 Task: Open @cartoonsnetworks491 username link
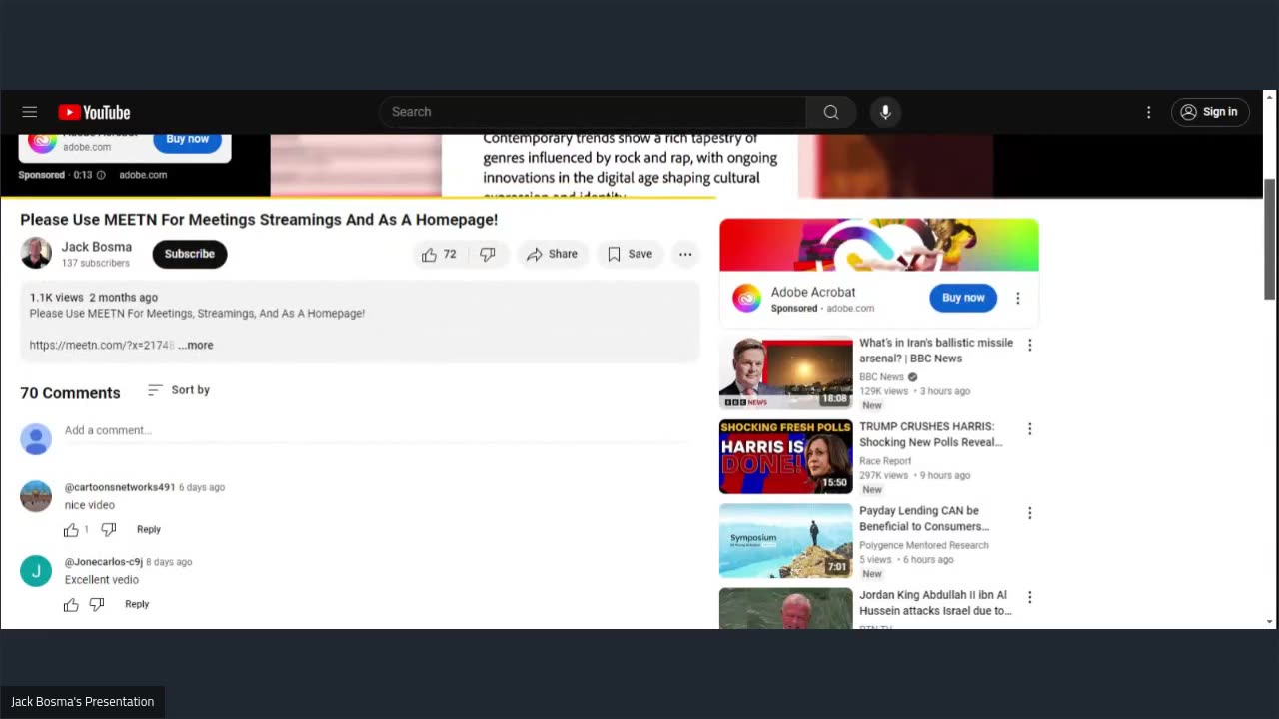click(120, 487)
